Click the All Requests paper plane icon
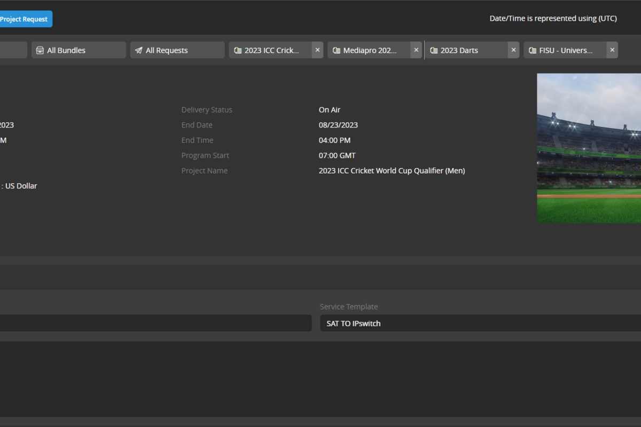 139,50
